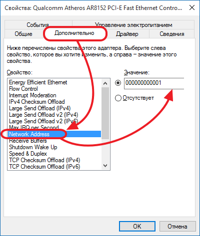
Task: Select Flow Control property
Action: click(x=23, y=89)
